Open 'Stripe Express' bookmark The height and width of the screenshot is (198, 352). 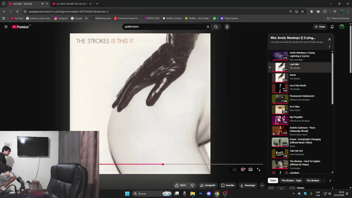tap(229, 18)
